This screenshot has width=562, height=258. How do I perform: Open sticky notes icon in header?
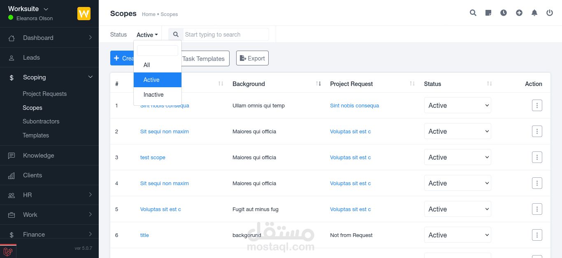click(488, 13)
